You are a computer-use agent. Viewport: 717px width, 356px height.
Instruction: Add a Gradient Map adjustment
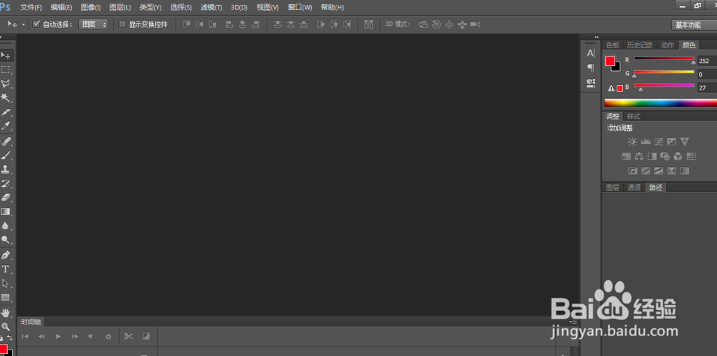685,171
